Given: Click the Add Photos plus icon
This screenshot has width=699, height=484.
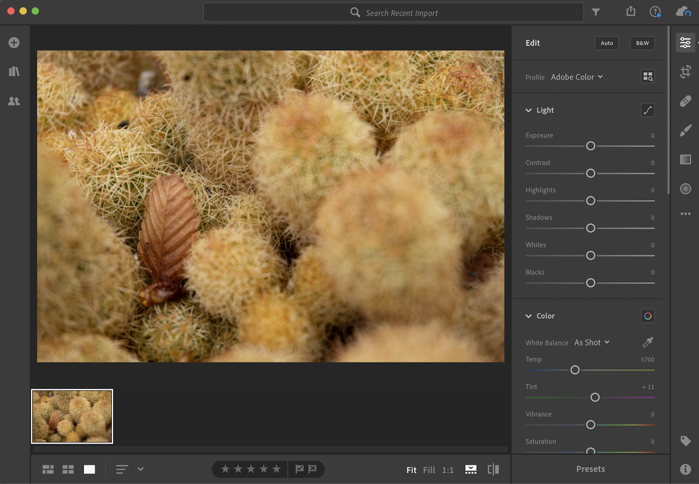Looking at the screenshot, I should (14, 42).
